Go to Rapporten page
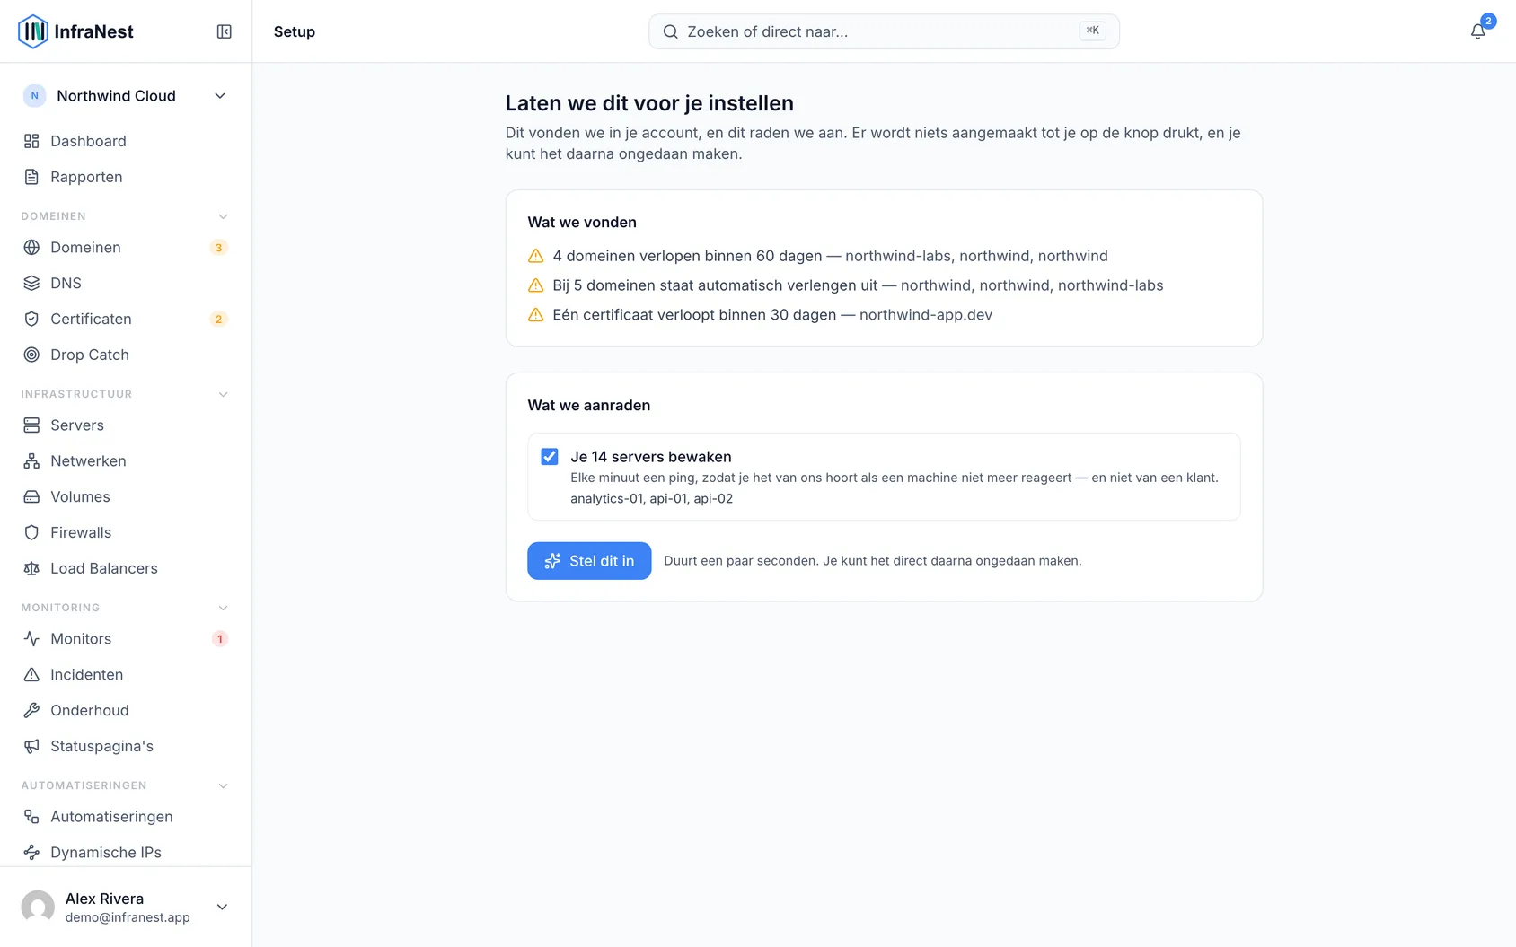 [126, 177]
